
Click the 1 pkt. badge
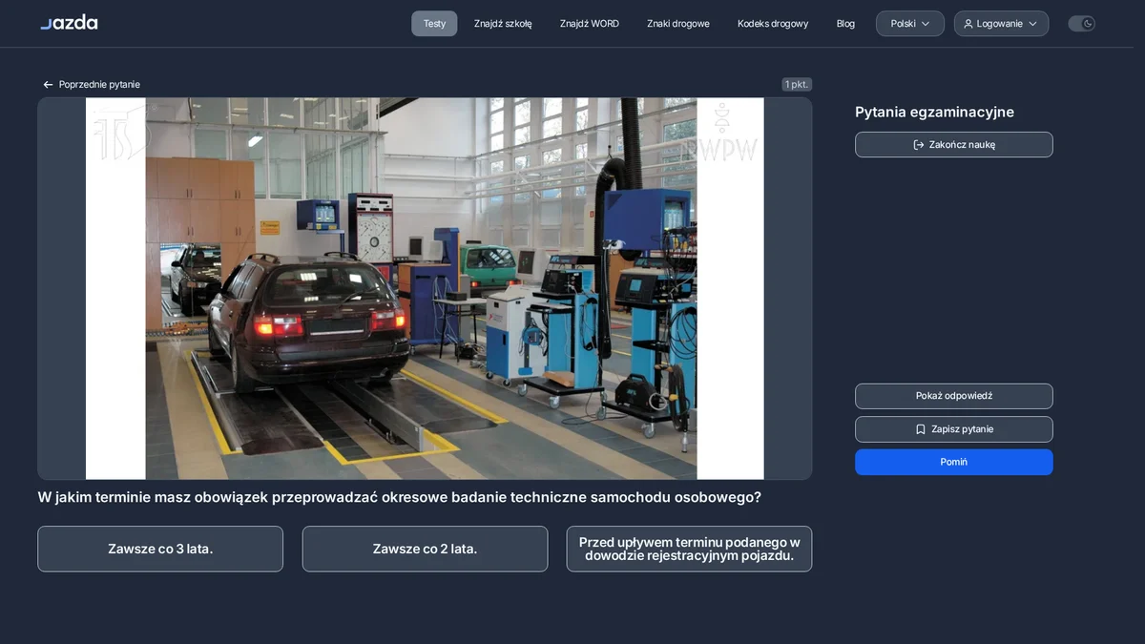[797, 85]
